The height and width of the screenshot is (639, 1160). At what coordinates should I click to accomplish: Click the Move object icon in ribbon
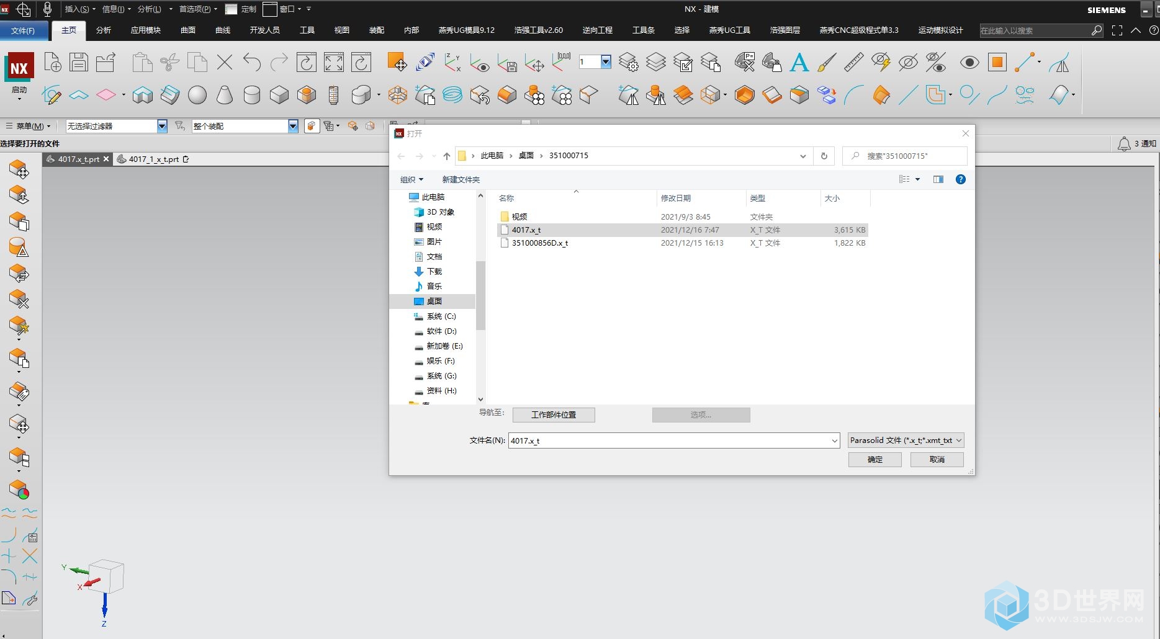click(x=397, y=62)
